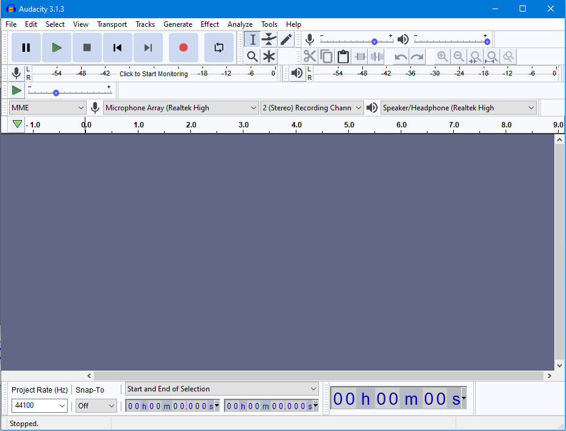Viewport: 566px width, 431px height.
Task: Click the Fit Project to Width icon
Action: tap(492, 56)
